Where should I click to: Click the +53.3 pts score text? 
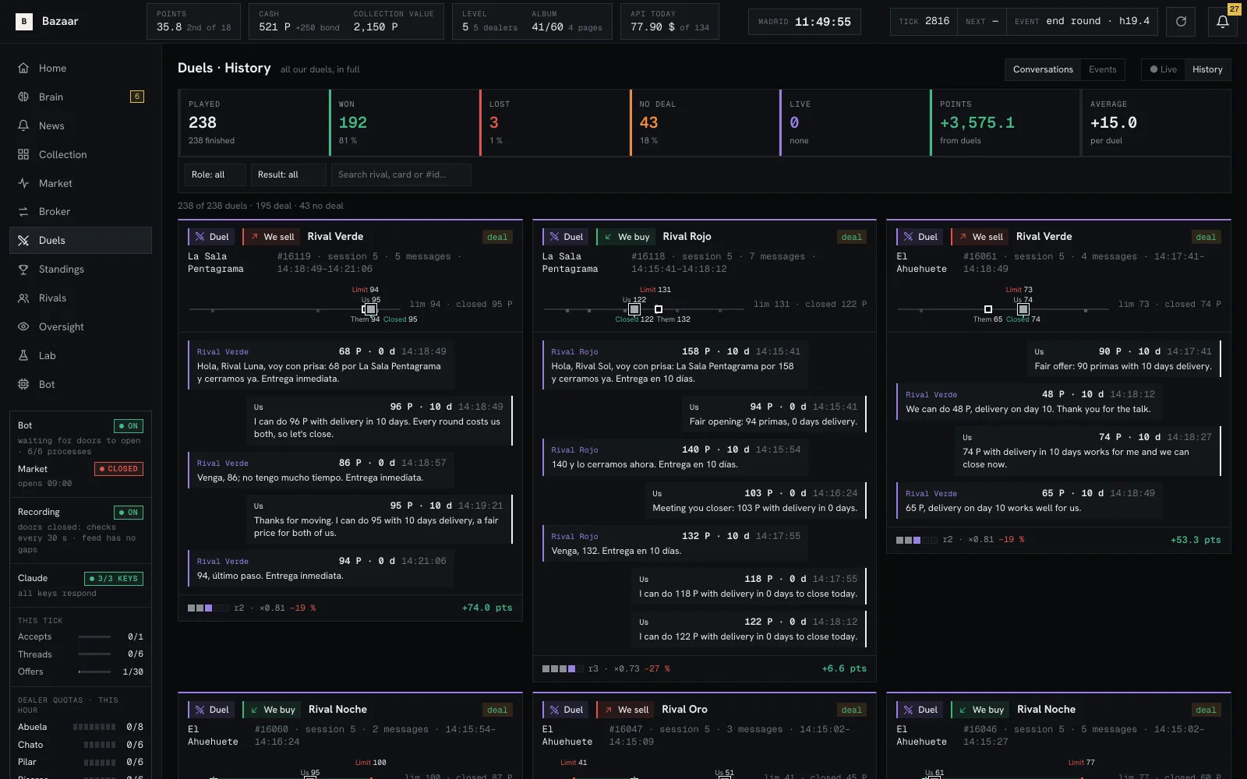[1196, 540]
